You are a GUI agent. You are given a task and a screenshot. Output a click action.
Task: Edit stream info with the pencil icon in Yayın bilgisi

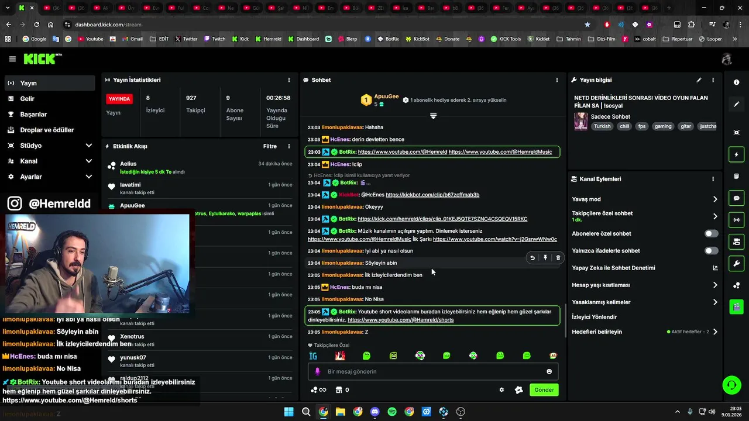699,80
